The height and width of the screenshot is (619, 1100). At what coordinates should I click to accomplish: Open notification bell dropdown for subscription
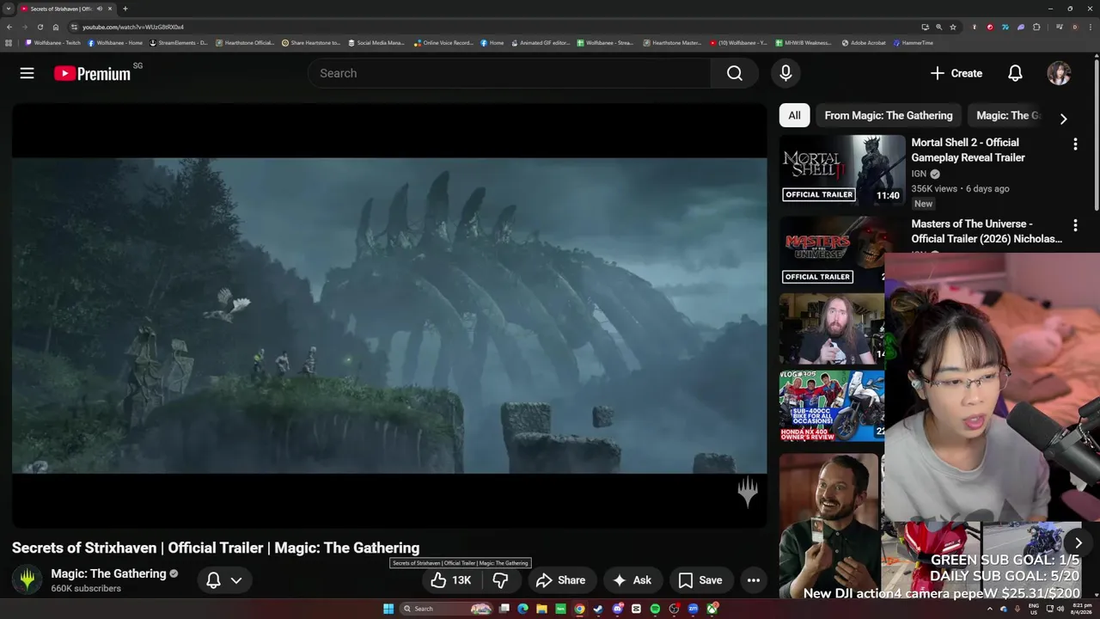(x=224, y=580)
